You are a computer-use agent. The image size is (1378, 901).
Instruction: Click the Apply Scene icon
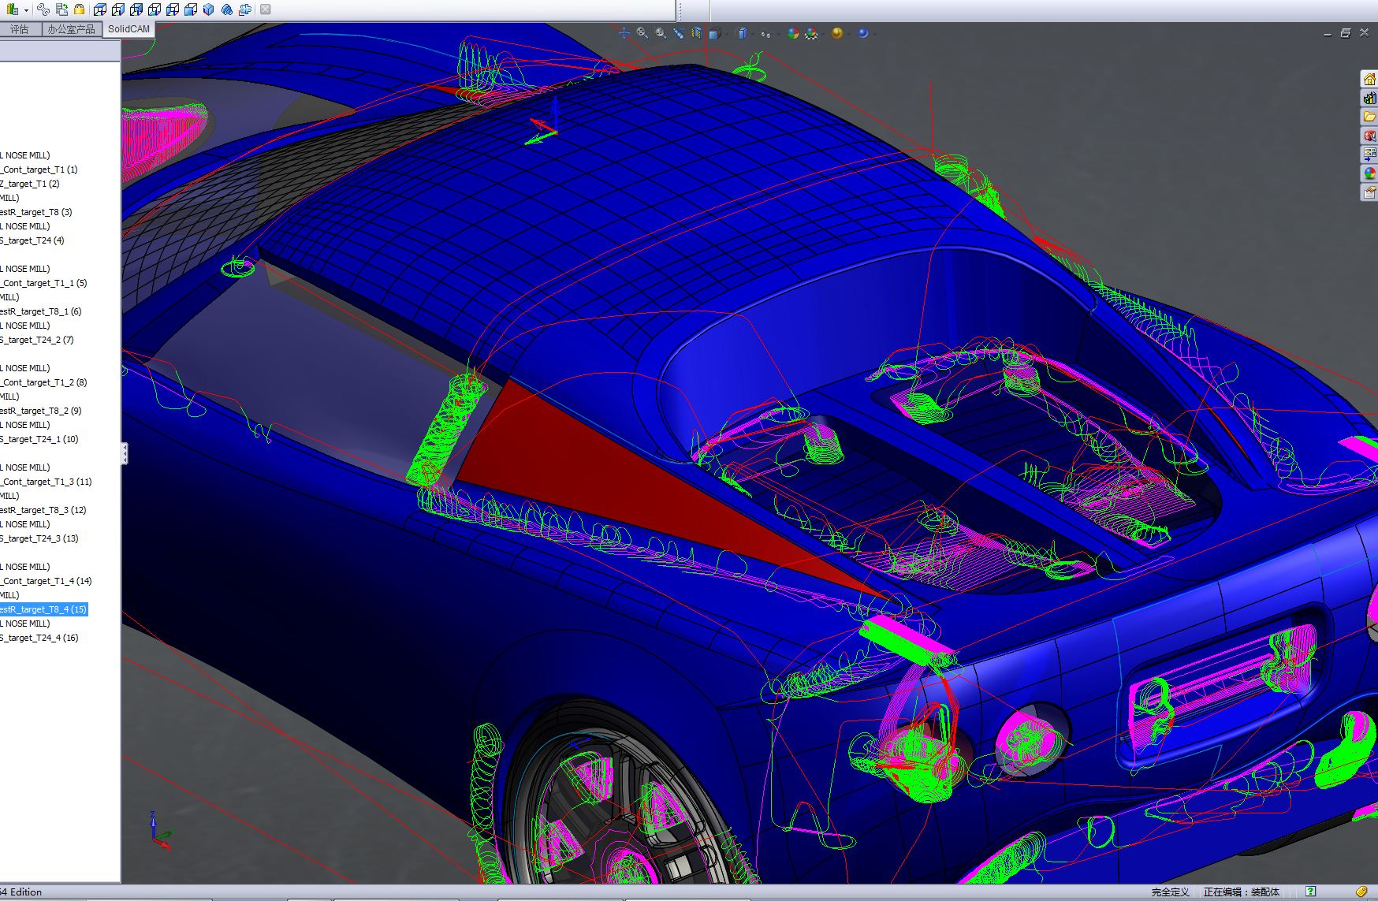click(811, 34)
